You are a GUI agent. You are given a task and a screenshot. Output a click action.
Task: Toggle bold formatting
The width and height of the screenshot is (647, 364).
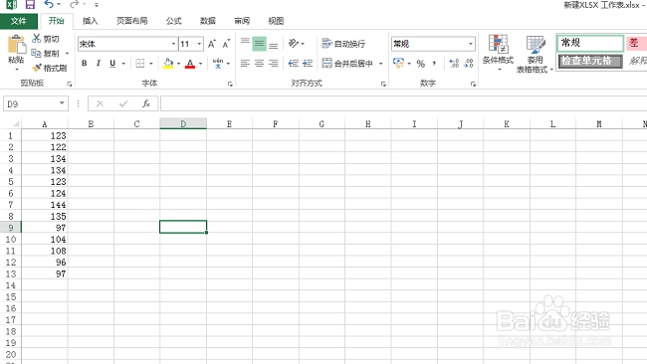click(85, 64)
